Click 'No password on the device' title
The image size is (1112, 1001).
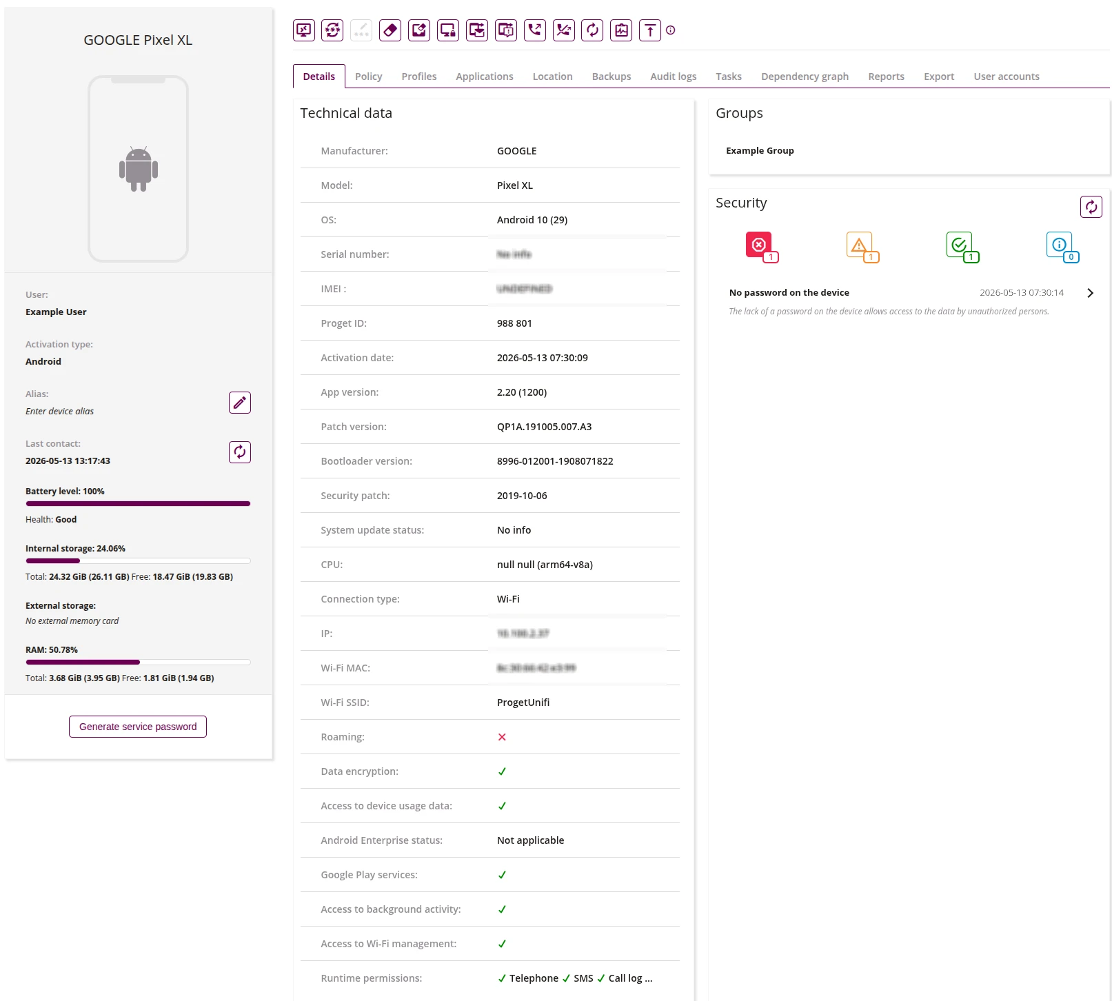789,293
